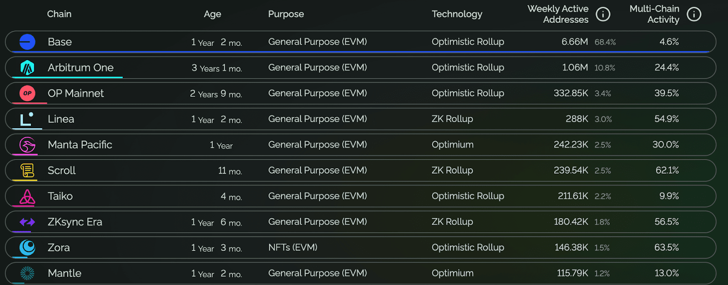Image resolution: width=728 pixels, height=285 pixels.
Task: Click the ZKsync Era arrows logo
Action: click(x=27, y=222)
